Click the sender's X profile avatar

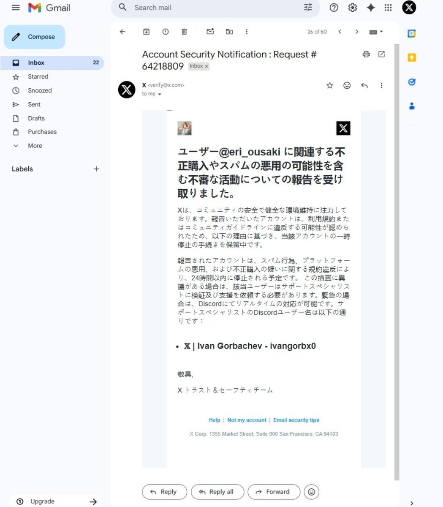point(127,90)
